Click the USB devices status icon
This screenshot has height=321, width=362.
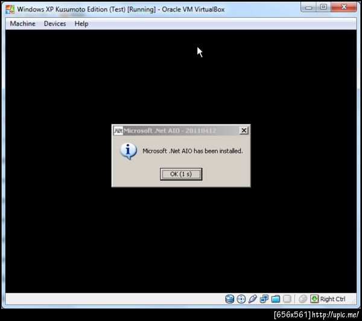253,299
